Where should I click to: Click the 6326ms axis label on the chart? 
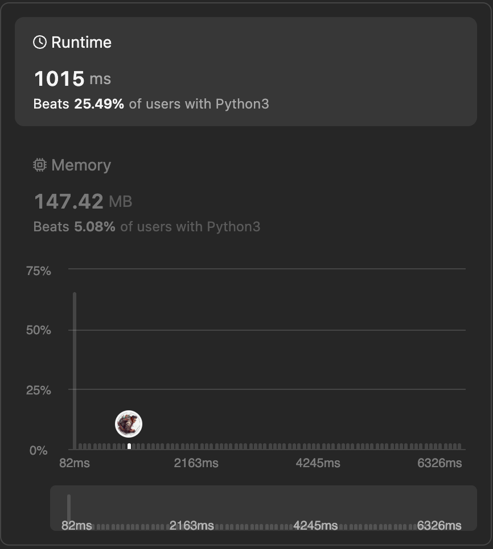(439, 463)
